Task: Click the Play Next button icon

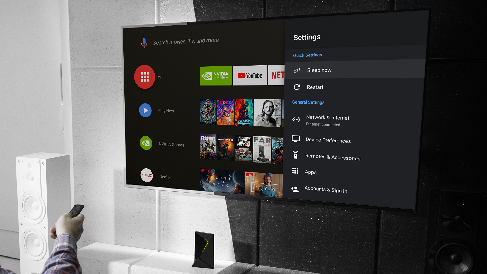Action: pos(146,110)
